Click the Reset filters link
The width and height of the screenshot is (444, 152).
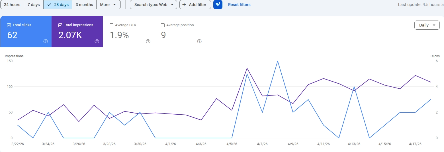[x=239, y=5]
